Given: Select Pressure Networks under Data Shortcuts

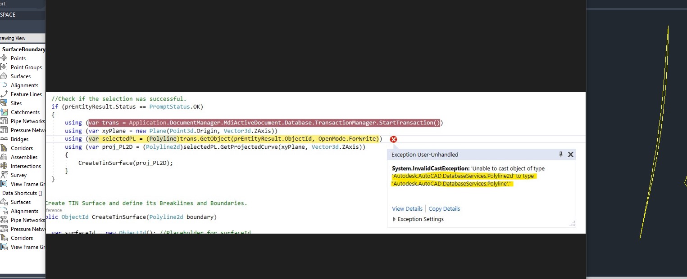Looking at the screenshot, I should tap(28, 229).
